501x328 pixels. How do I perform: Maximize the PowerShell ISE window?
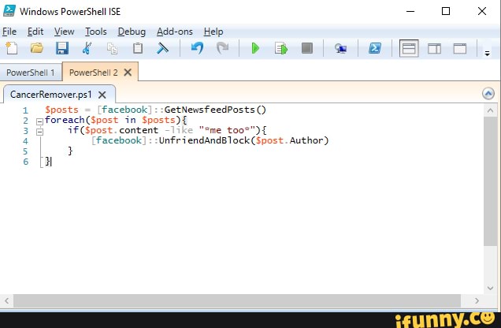pyautogui.click(x=446, y=11)
